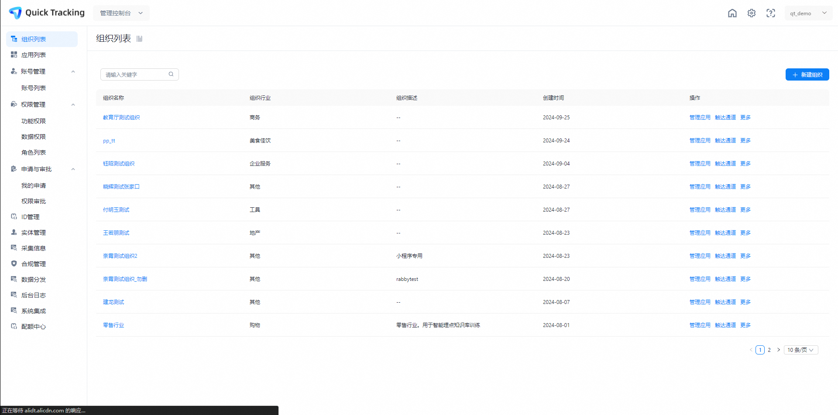Open 更多 for 零售行业 row

coord(745,325)
